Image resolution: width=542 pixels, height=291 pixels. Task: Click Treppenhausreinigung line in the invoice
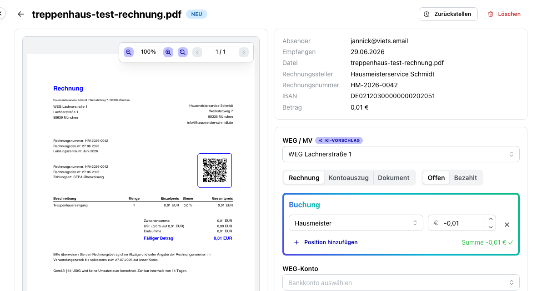[x=70, y=205]
